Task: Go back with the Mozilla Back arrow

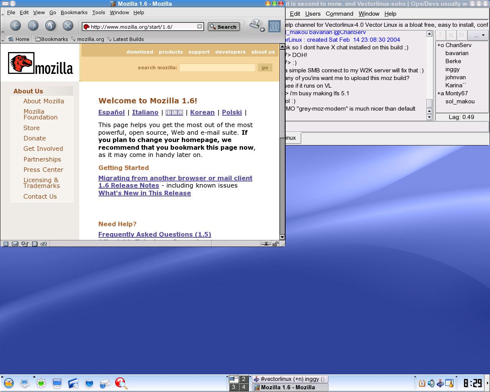Action: tap(15, 26)
